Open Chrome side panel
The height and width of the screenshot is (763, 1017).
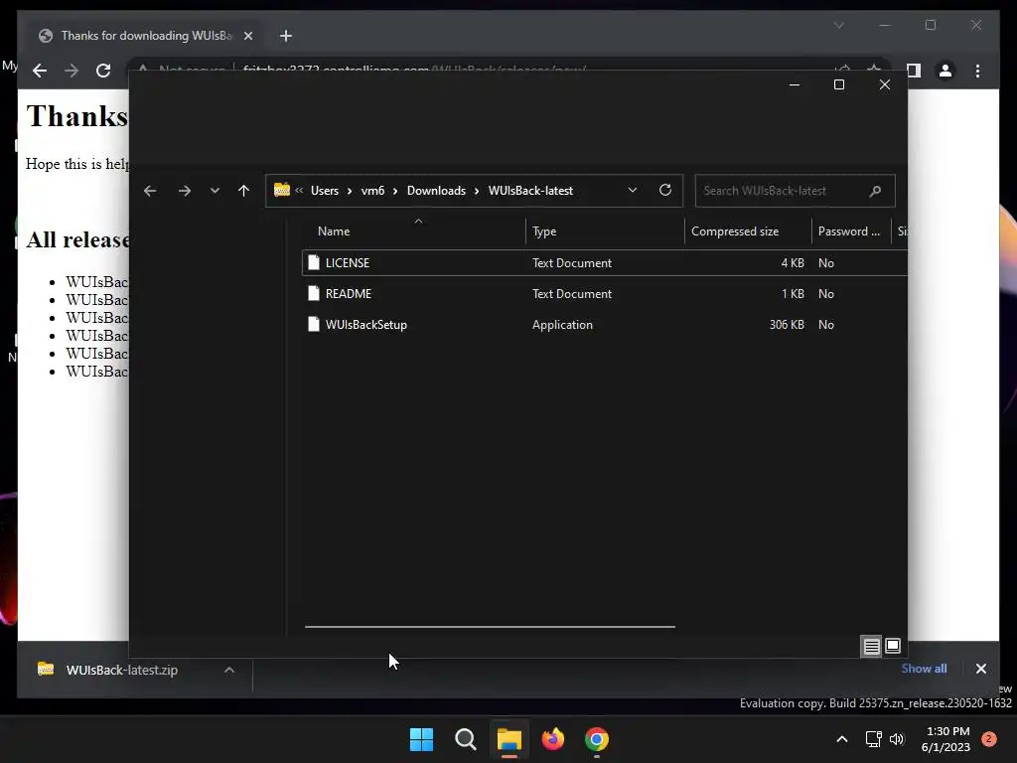pos(914,71)
